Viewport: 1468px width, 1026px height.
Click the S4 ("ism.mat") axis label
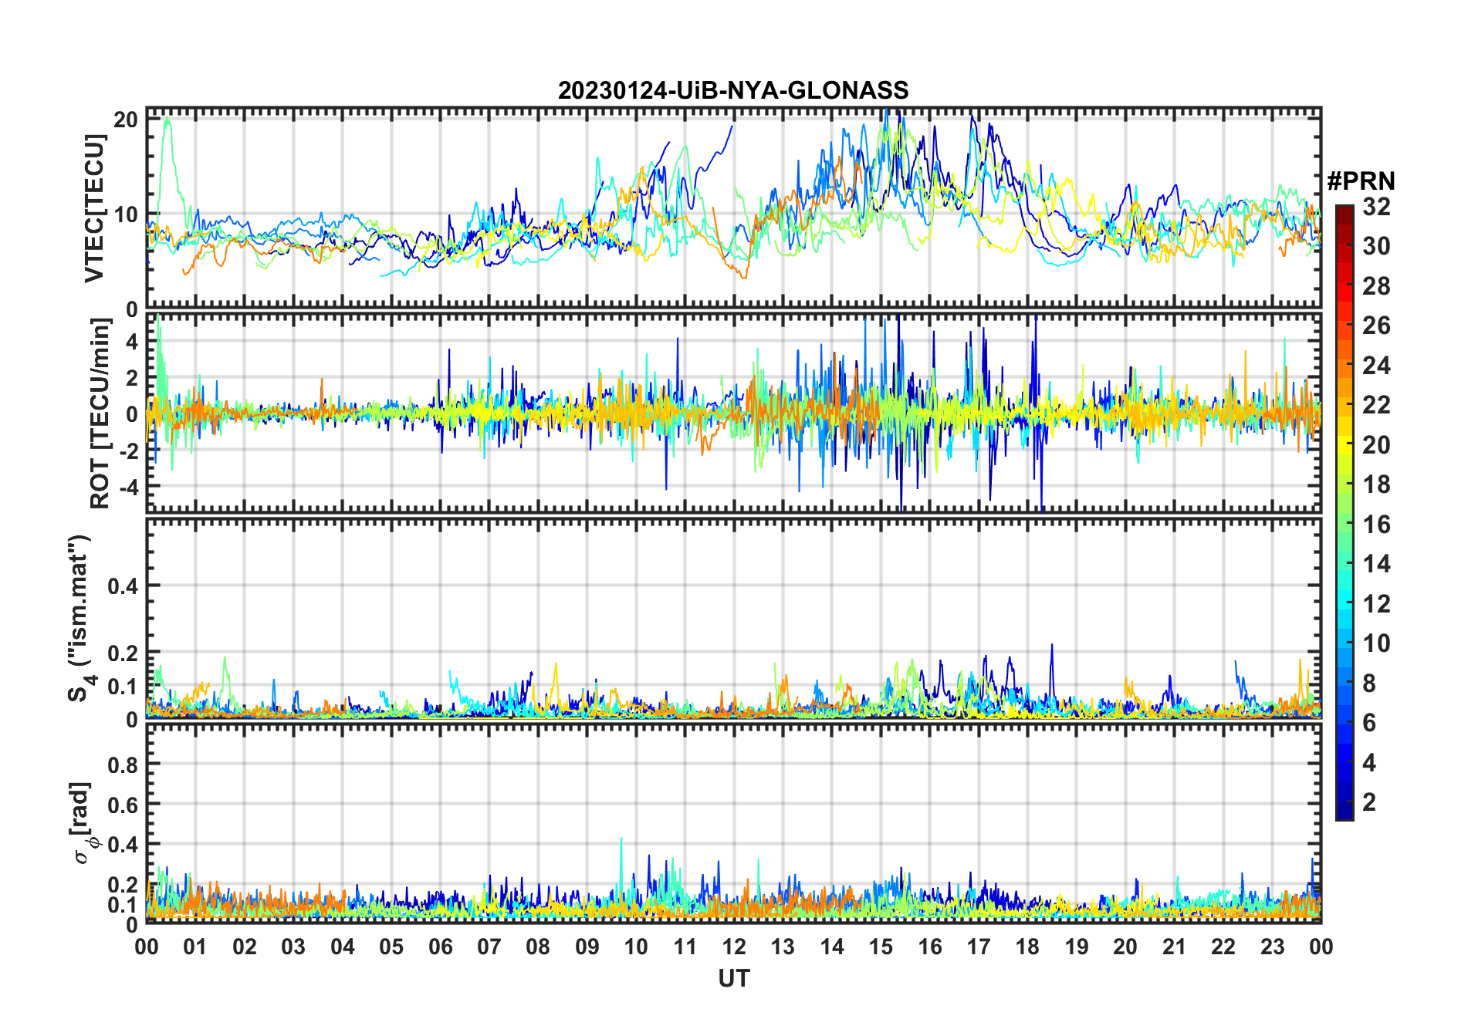(x=80, y=619)
